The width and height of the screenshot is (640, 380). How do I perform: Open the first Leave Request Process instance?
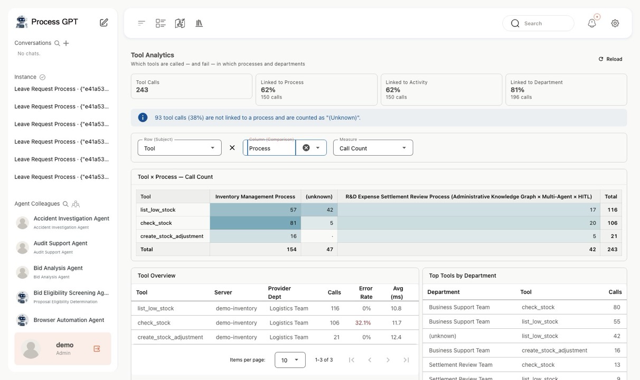click(62, 89)
